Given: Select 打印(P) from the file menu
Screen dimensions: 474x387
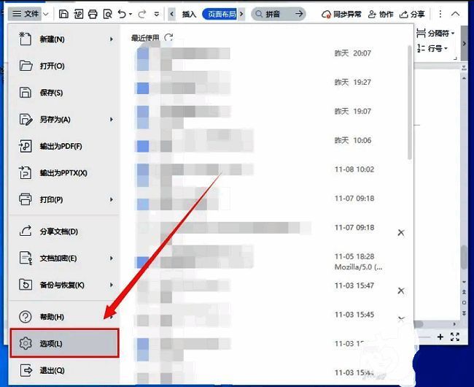Looking at the screenshot, I should [64, 199].
